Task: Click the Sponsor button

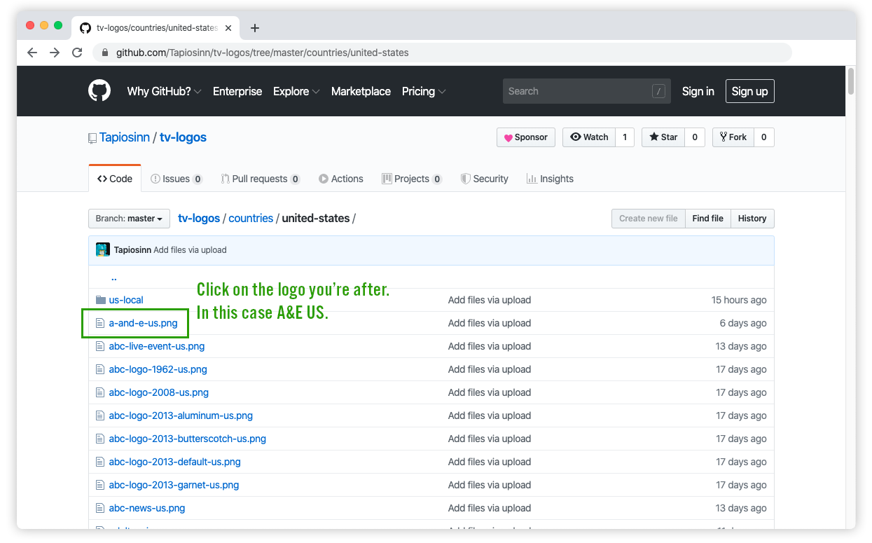Action: [526, 137]
